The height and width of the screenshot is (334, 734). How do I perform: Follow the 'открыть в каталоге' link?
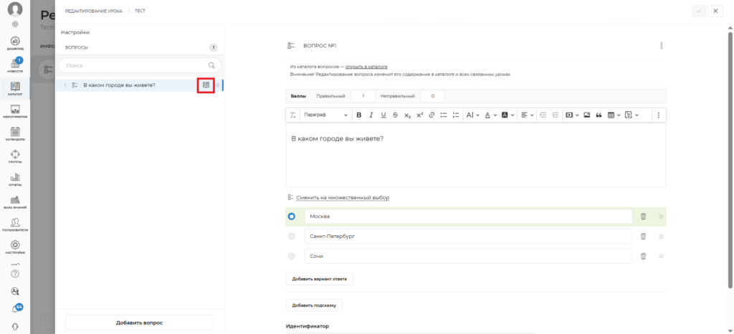click(361, 66)
